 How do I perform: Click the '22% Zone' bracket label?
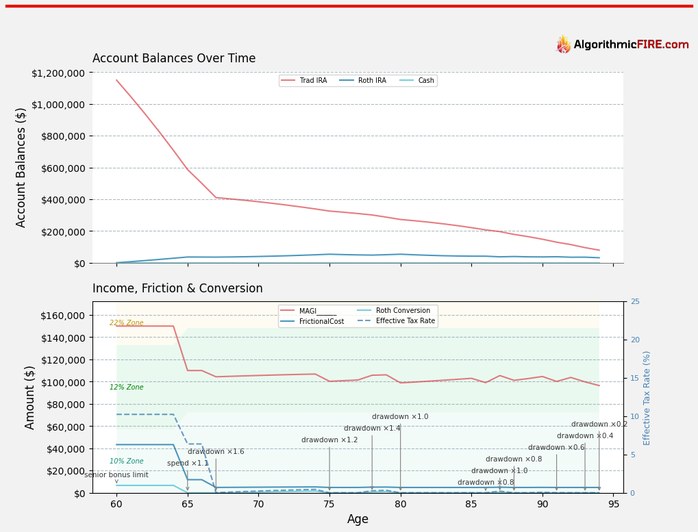click(126, 323)
